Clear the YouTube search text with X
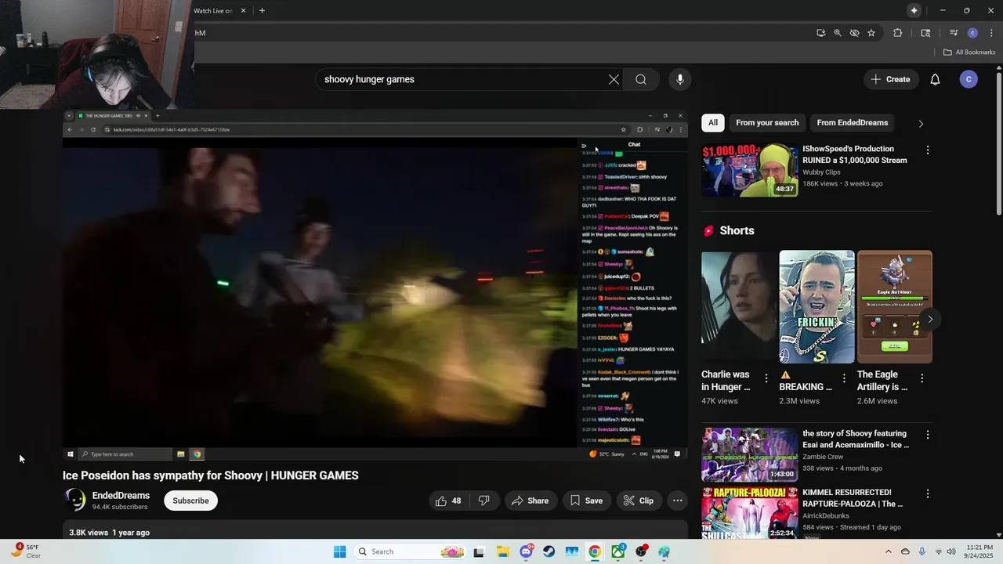 coord(614,79)
